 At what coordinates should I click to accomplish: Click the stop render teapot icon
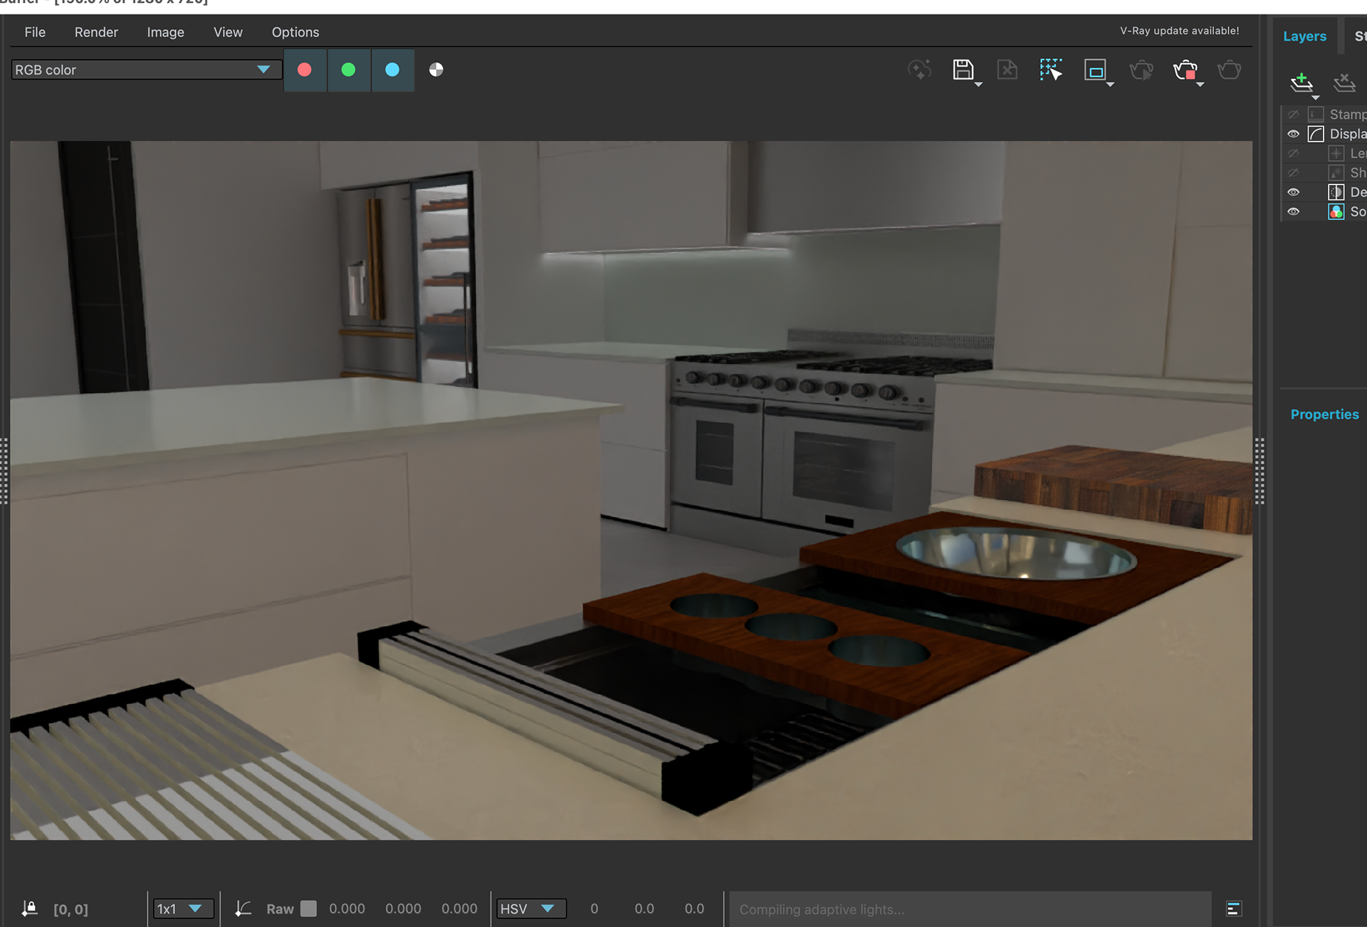[1185, 70]
